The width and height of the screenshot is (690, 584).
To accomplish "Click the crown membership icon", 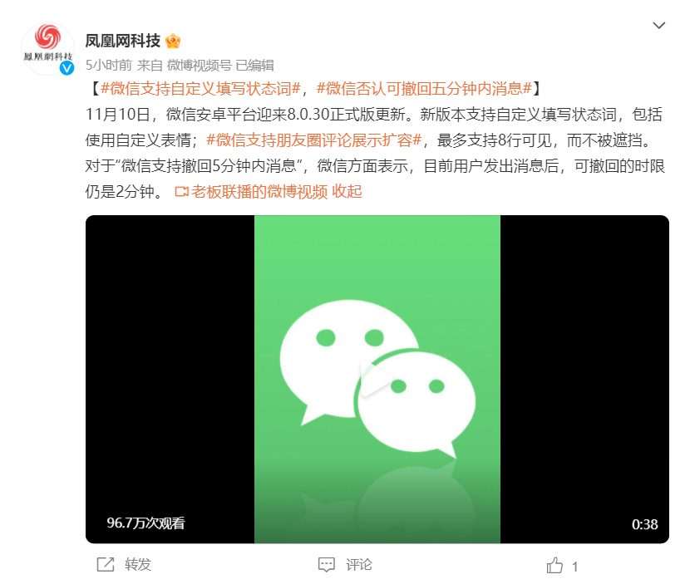I will 173,41.
